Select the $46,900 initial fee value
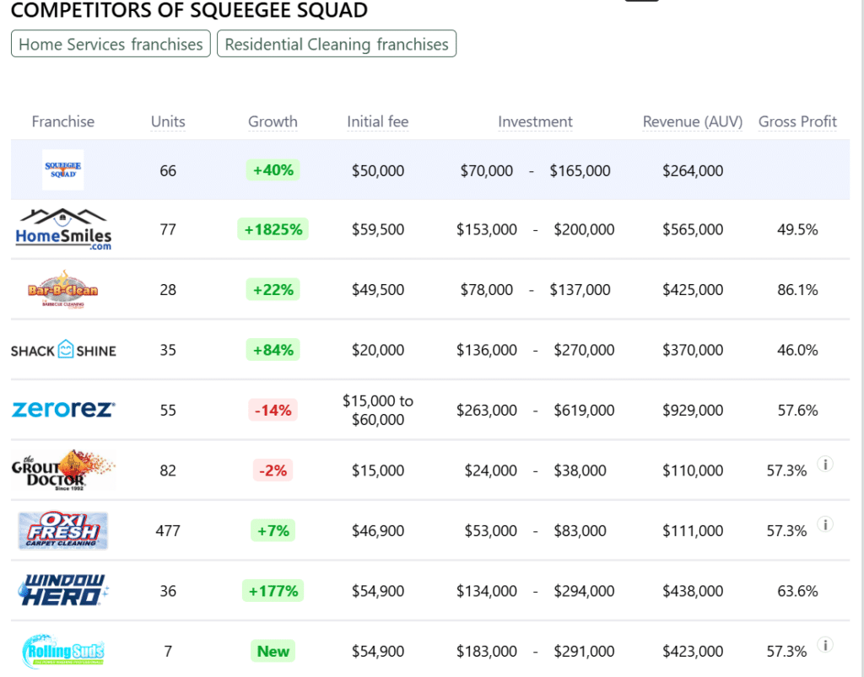The image size is (864, 677). tap(378, 530)
